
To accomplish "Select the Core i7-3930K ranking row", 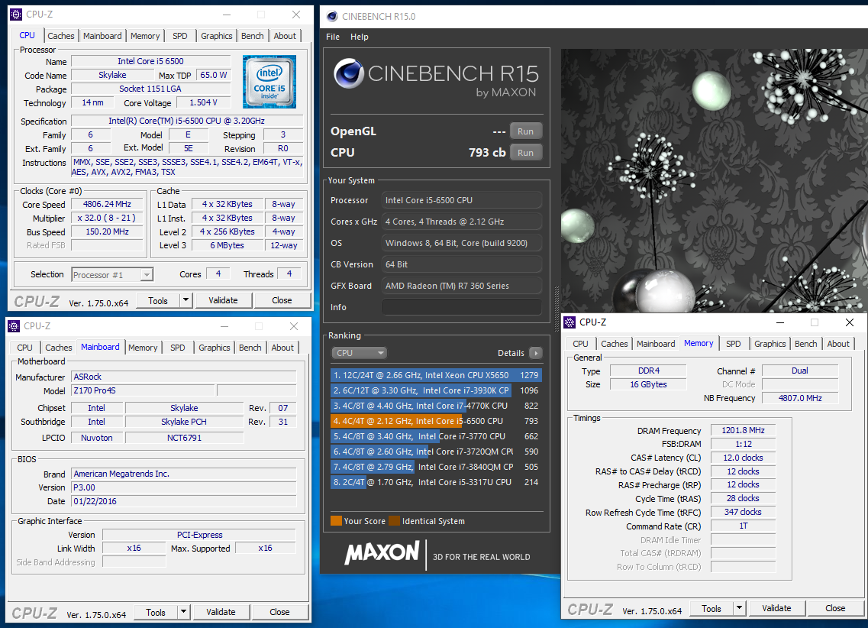I will point(436,390).
